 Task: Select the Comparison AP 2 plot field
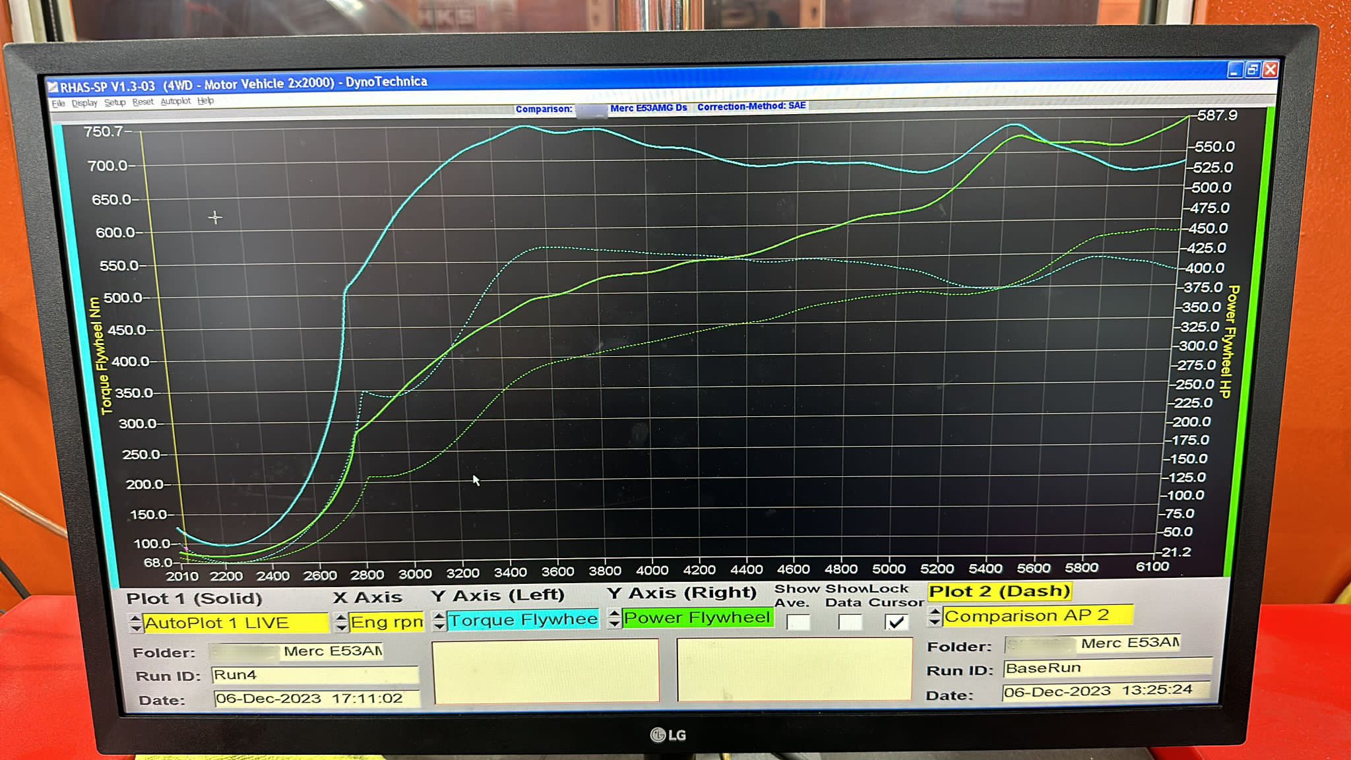point(1038,616)
